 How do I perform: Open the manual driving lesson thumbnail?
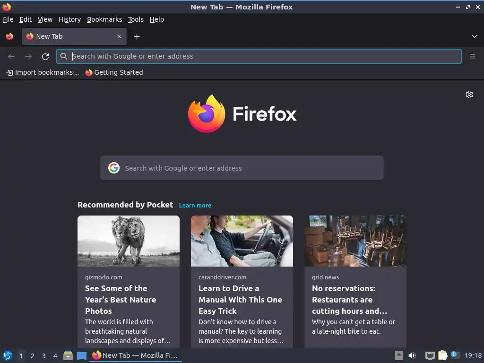[x=242, y=241]
